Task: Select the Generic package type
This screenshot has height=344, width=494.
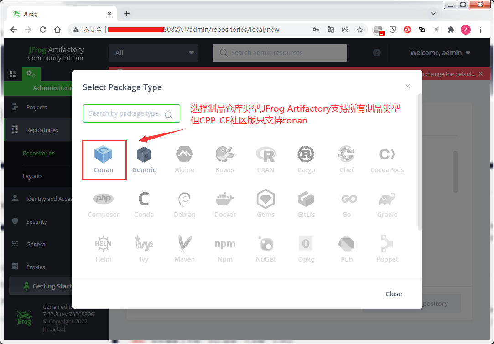Action: click(144, 159)
